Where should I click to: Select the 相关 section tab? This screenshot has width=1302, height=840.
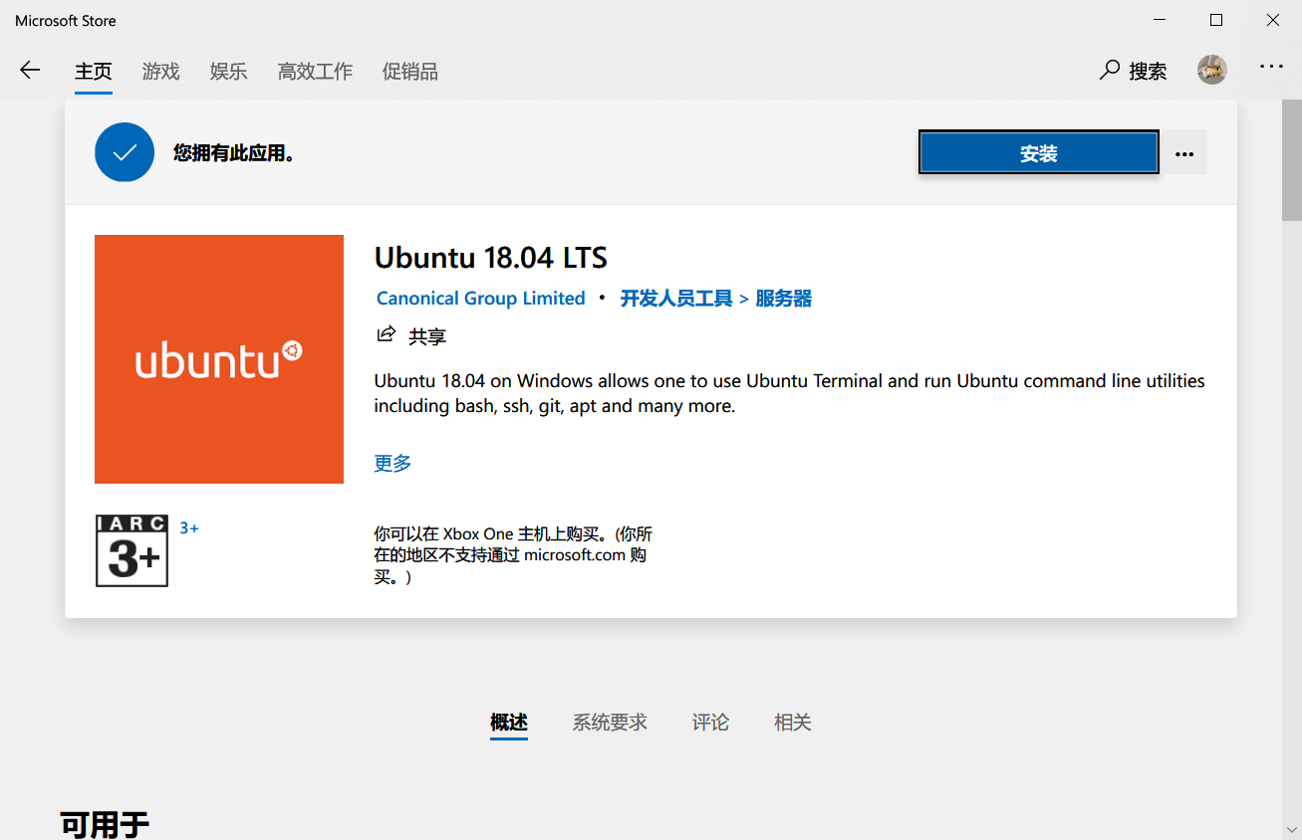793,723
